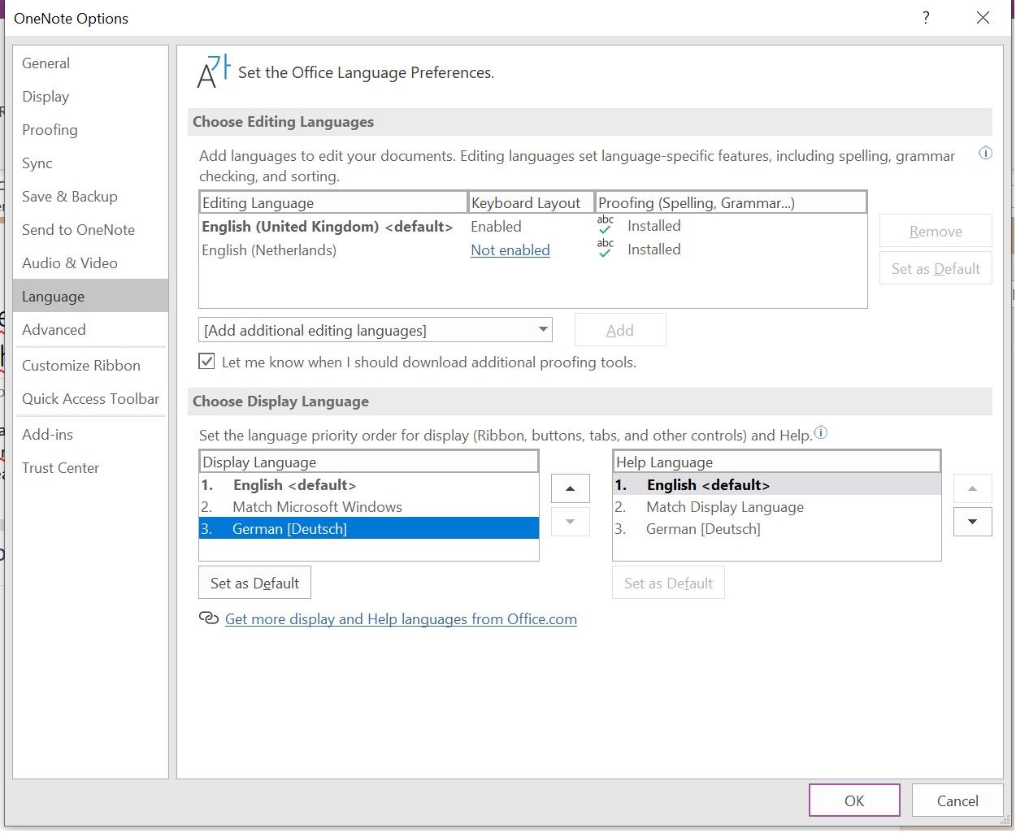Click the Add editing language button
1016x833 pixels.
620,329
